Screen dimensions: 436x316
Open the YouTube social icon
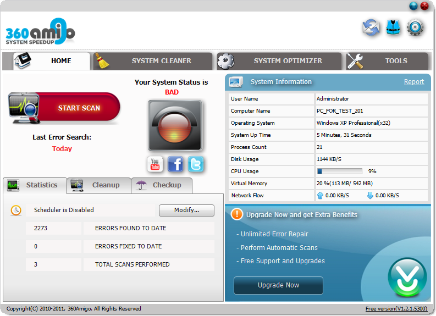coord(155,164)
